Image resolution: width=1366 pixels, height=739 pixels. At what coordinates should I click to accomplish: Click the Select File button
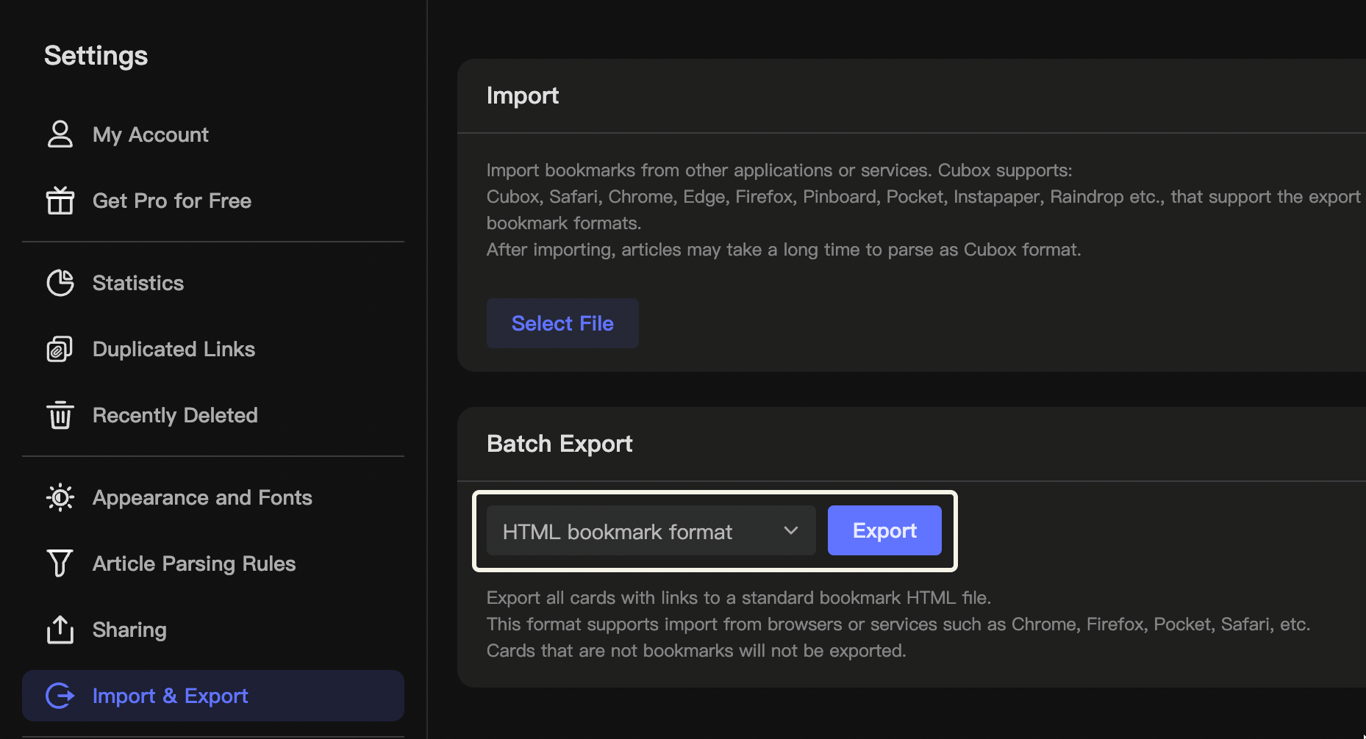point(562,323)
